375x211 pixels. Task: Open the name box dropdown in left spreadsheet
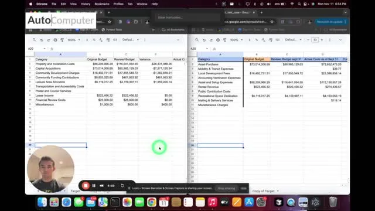point(45,49)
